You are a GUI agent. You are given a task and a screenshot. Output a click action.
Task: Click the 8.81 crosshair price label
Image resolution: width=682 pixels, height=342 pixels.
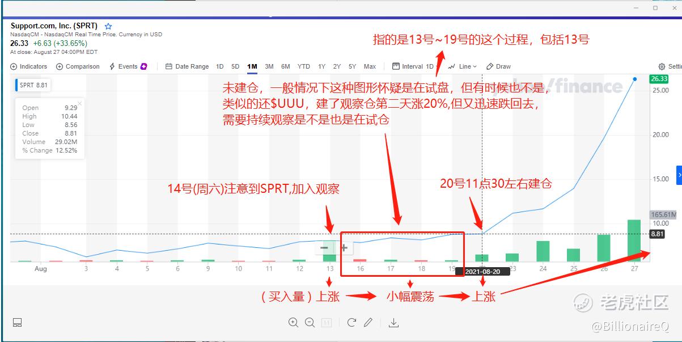pos(657,234)
